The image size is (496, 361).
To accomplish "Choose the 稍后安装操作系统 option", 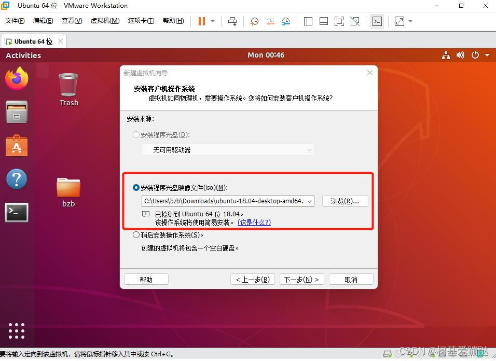I will click(x=136, y=234).
